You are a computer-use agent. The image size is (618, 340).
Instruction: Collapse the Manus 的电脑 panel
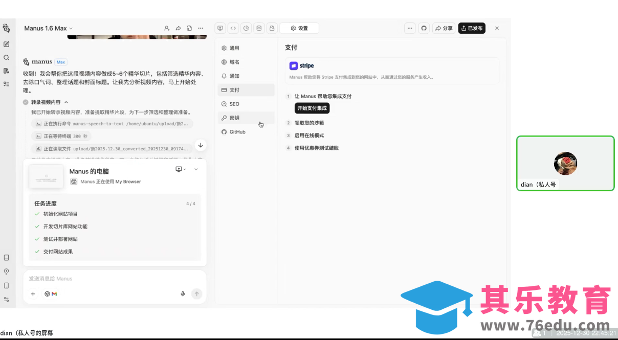(195, 168)
